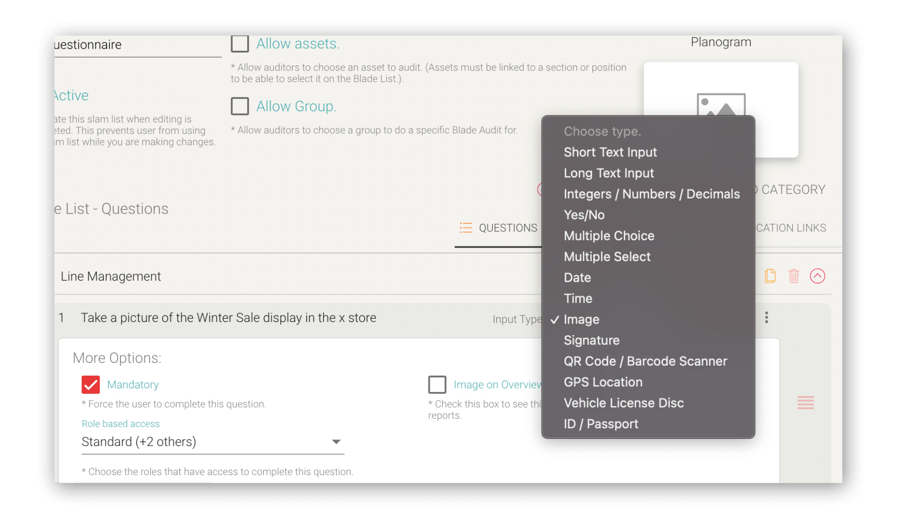Select Signature in the dropdown

[x=591, y=340]
